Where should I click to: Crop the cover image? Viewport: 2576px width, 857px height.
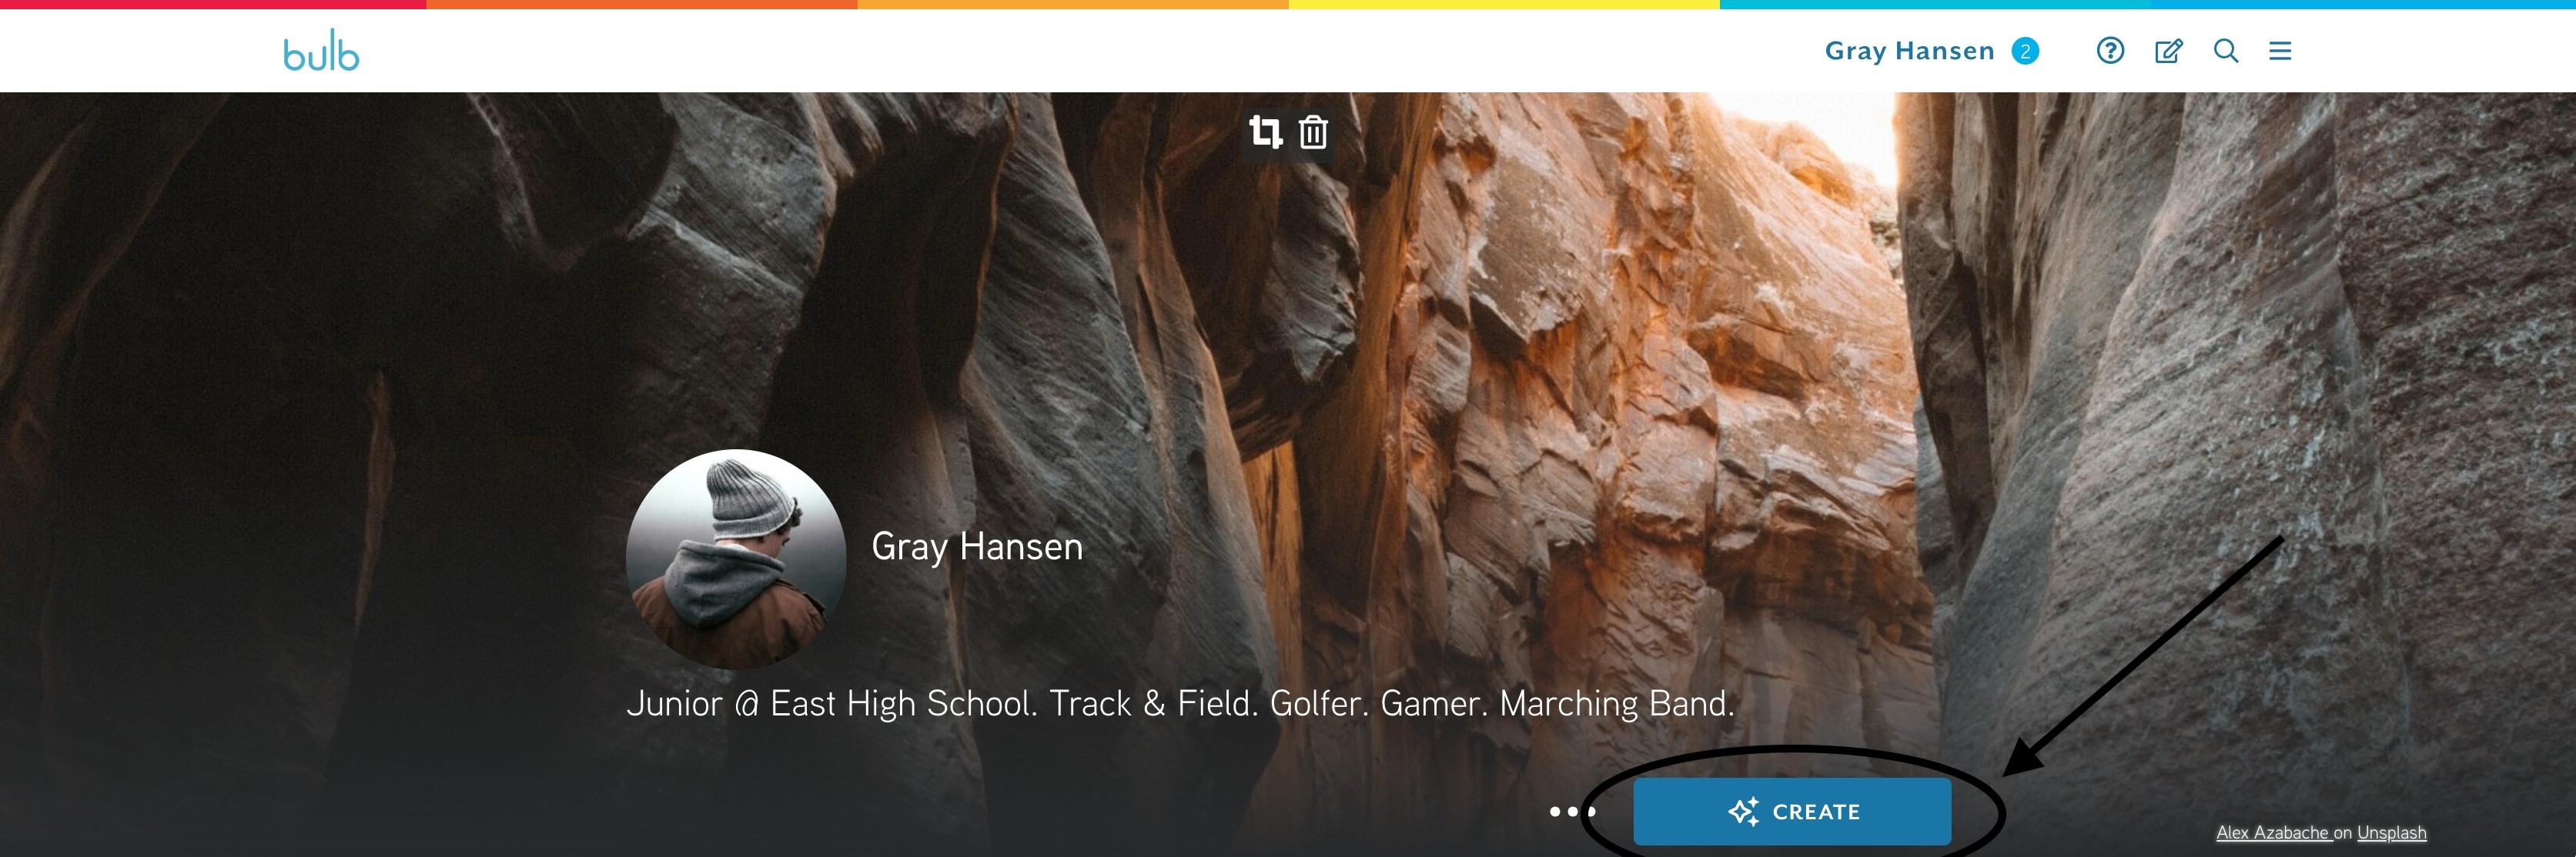(1265, 132)
